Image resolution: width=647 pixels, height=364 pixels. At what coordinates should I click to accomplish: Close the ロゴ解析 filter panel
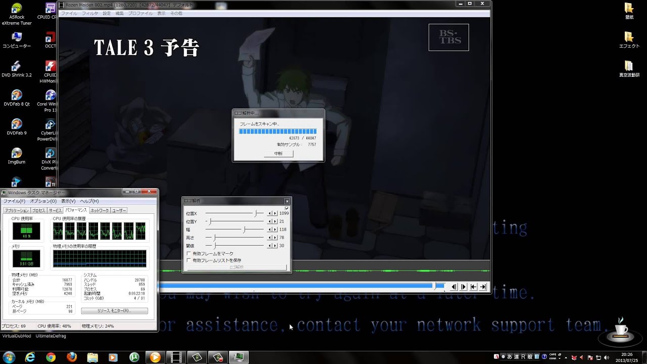287,201
